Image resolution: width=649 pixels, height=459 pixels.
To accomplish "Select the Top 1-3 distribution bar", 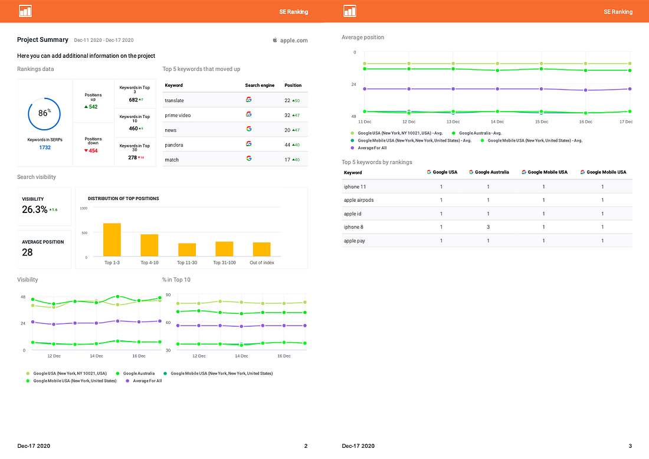I will pyautogui.click(x=112, y=240).
